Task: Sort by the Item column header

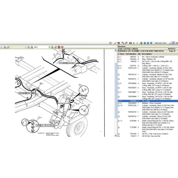Action: click(122, 54)
